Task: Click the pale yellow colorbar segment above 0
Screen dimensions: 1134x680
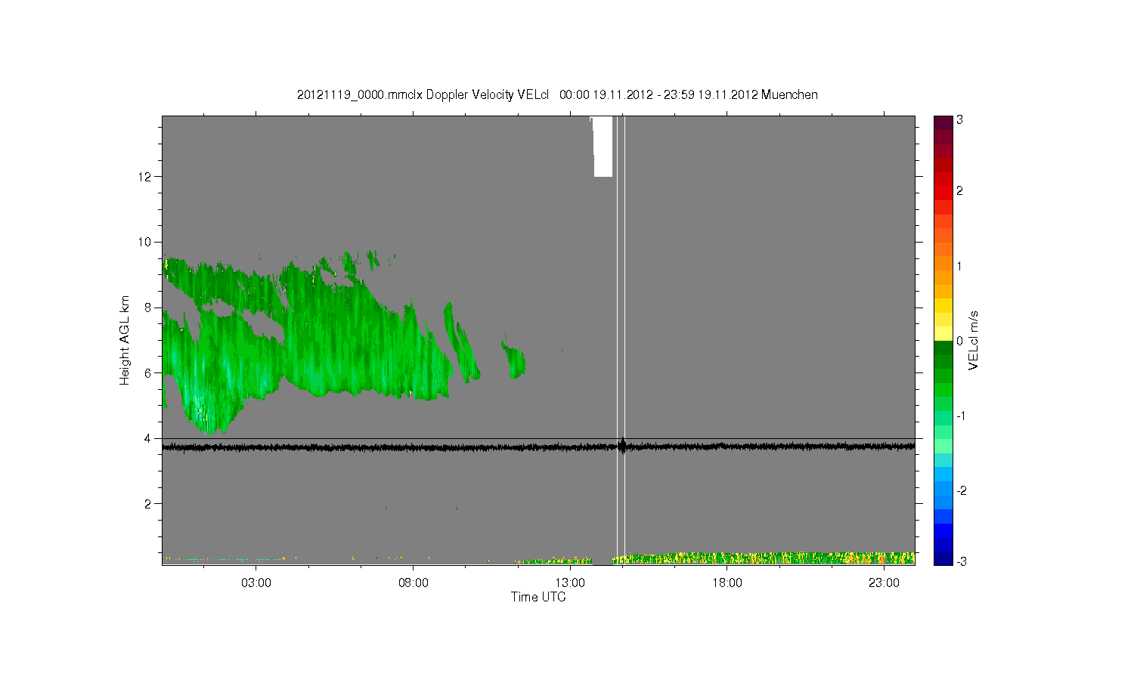Action: coord(943,333)
